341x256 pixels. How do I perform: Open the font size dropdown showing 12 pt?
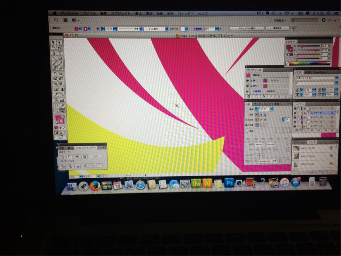314,90
